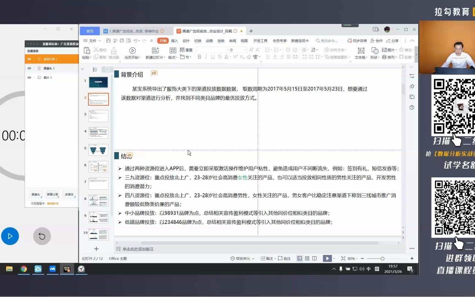
Task: Apply Italic formatting icon
Action: (x=206, y=57)
